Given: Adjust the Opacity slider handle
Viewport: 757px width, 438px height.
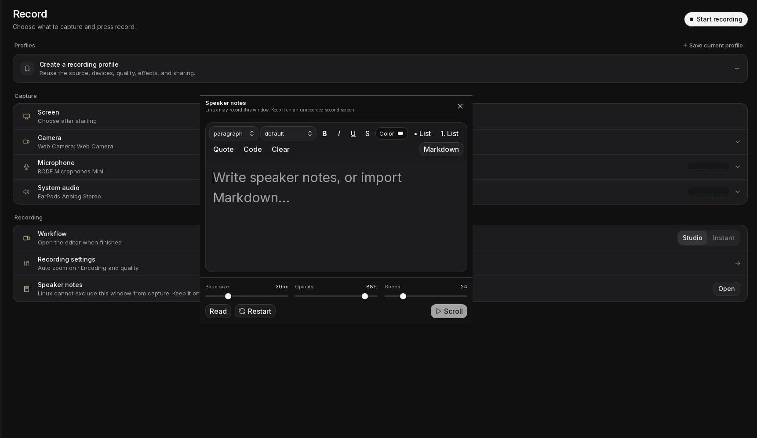Looking at the screenshot, I should pyautogui.click(x=365, y=296).
